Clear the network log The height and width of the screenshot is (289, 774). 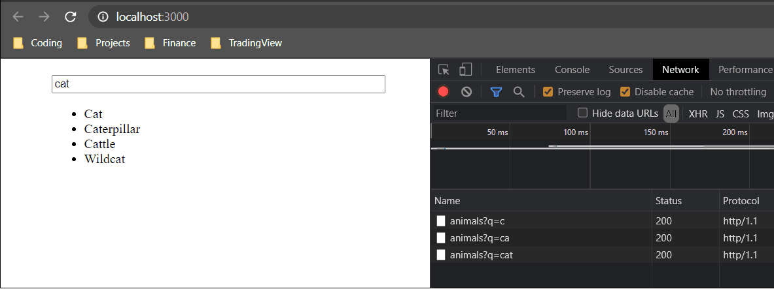click(x=466, y=91)
